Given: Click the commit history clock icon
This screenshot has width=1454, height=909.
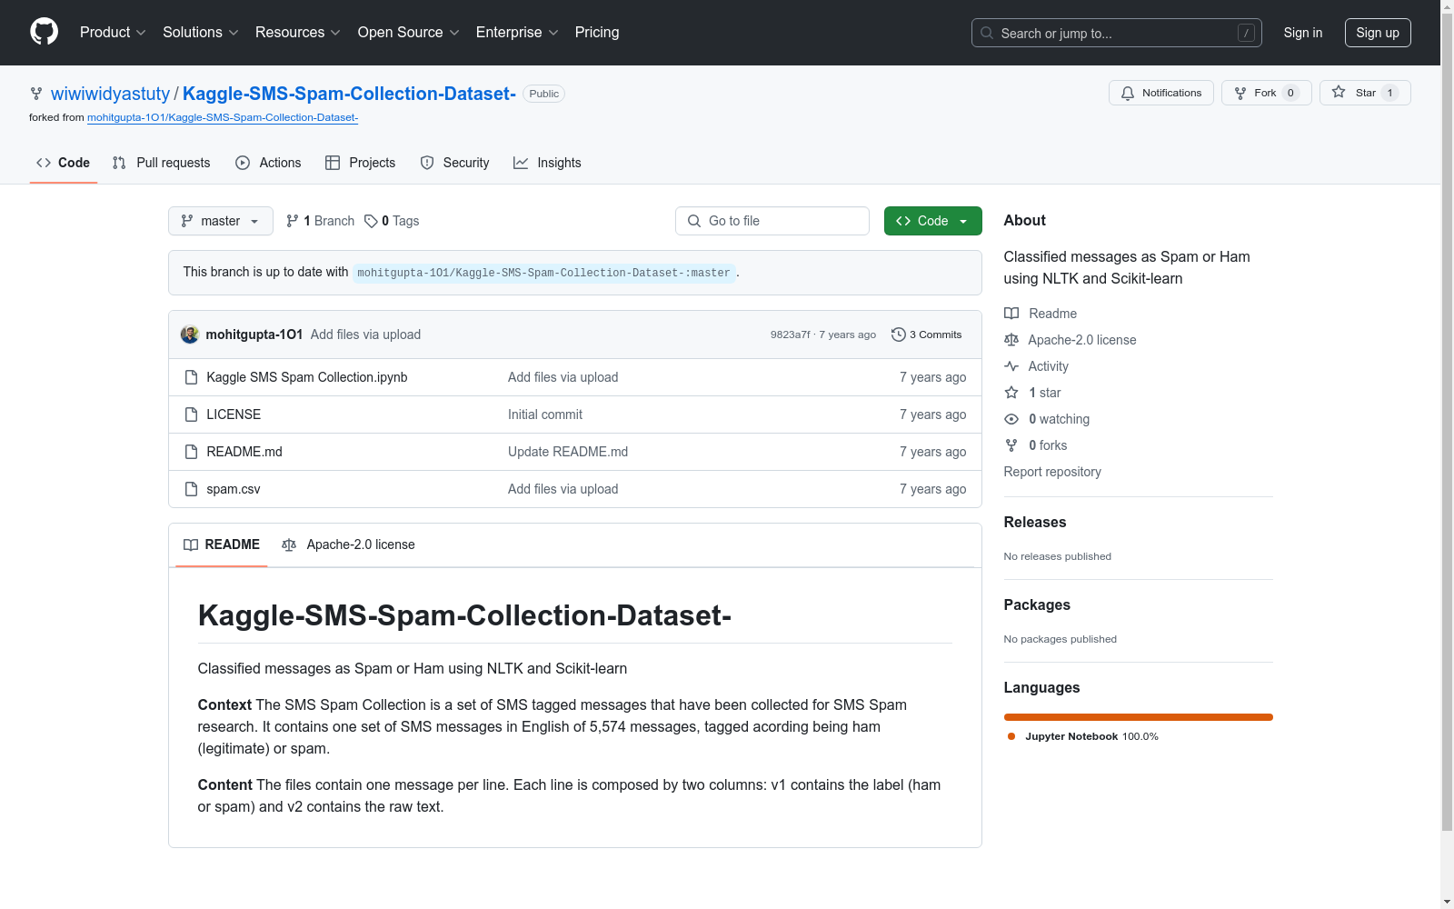Looking at the screenshot, I should [899, 335].
